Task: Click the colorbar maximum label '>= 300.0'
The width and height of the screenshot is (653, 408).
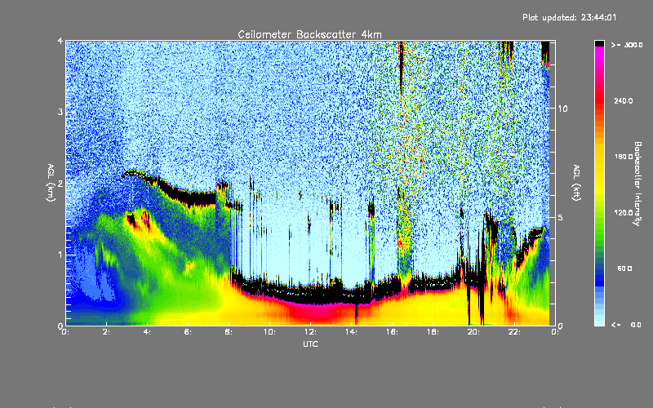Action: pyautogui.click(x=627, y=45)
